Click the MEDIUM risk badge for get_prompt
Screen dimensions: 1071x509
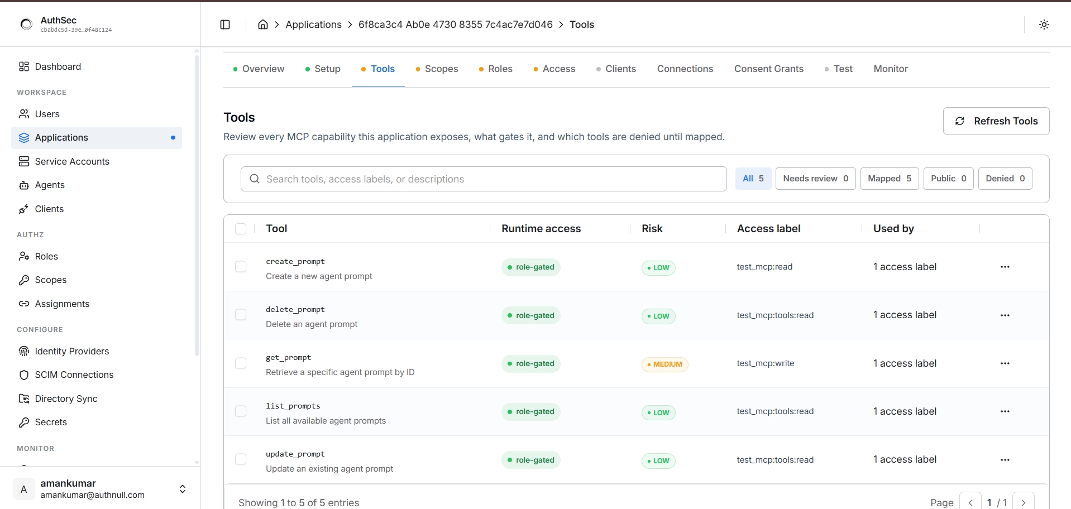(x=664, y=364)
